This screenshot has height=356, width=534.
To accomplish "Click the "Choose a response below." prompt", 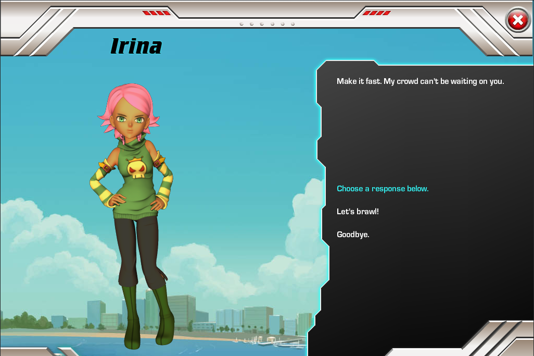I will click(x=383, y=189).
